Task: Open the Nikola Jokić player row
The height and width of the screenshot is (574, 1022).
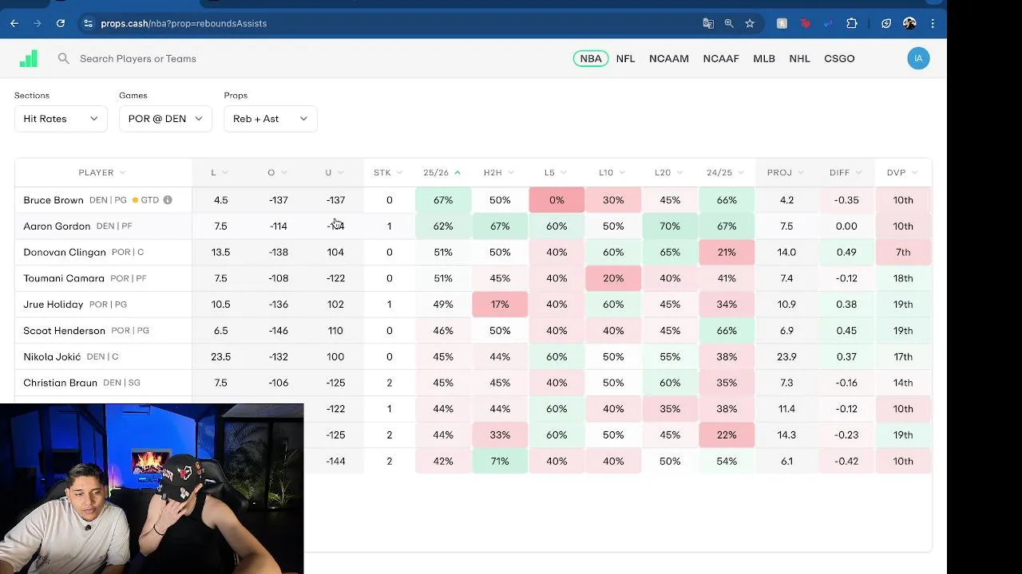Action: [473, 356]
